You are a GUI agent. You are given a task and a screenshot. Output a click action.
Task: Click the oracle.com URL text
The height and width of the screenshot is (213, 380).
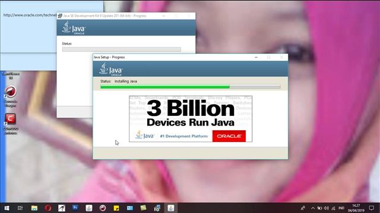[30, 15]
